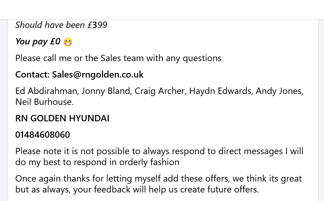Click the grinning face emoji
The height and width of the screenshot is (201, 324).
click(x=68, y=42)
